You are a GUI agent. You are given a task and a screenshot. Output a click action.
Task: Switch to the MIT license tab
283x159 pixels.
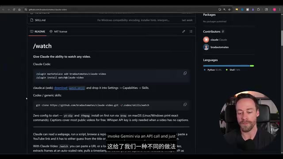pyautogui.click(x=58, y=31)
